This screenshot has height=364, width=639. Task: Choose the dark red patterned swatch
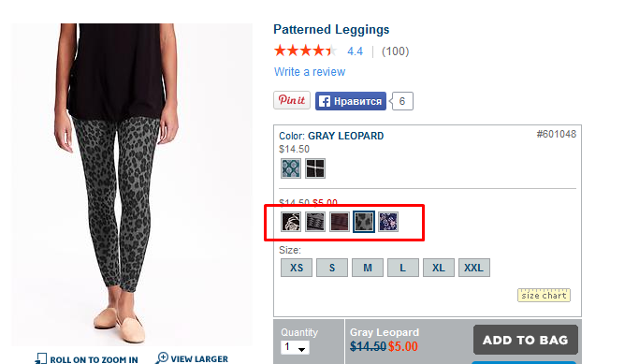(x=340, y=222)
